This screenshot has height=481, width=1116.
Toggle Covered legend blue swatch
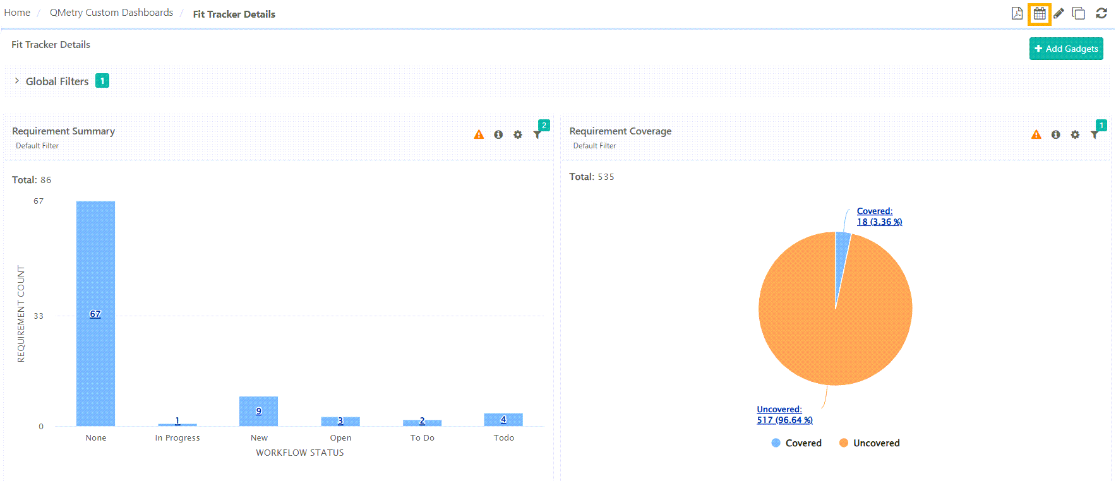[x=776, y=443]
